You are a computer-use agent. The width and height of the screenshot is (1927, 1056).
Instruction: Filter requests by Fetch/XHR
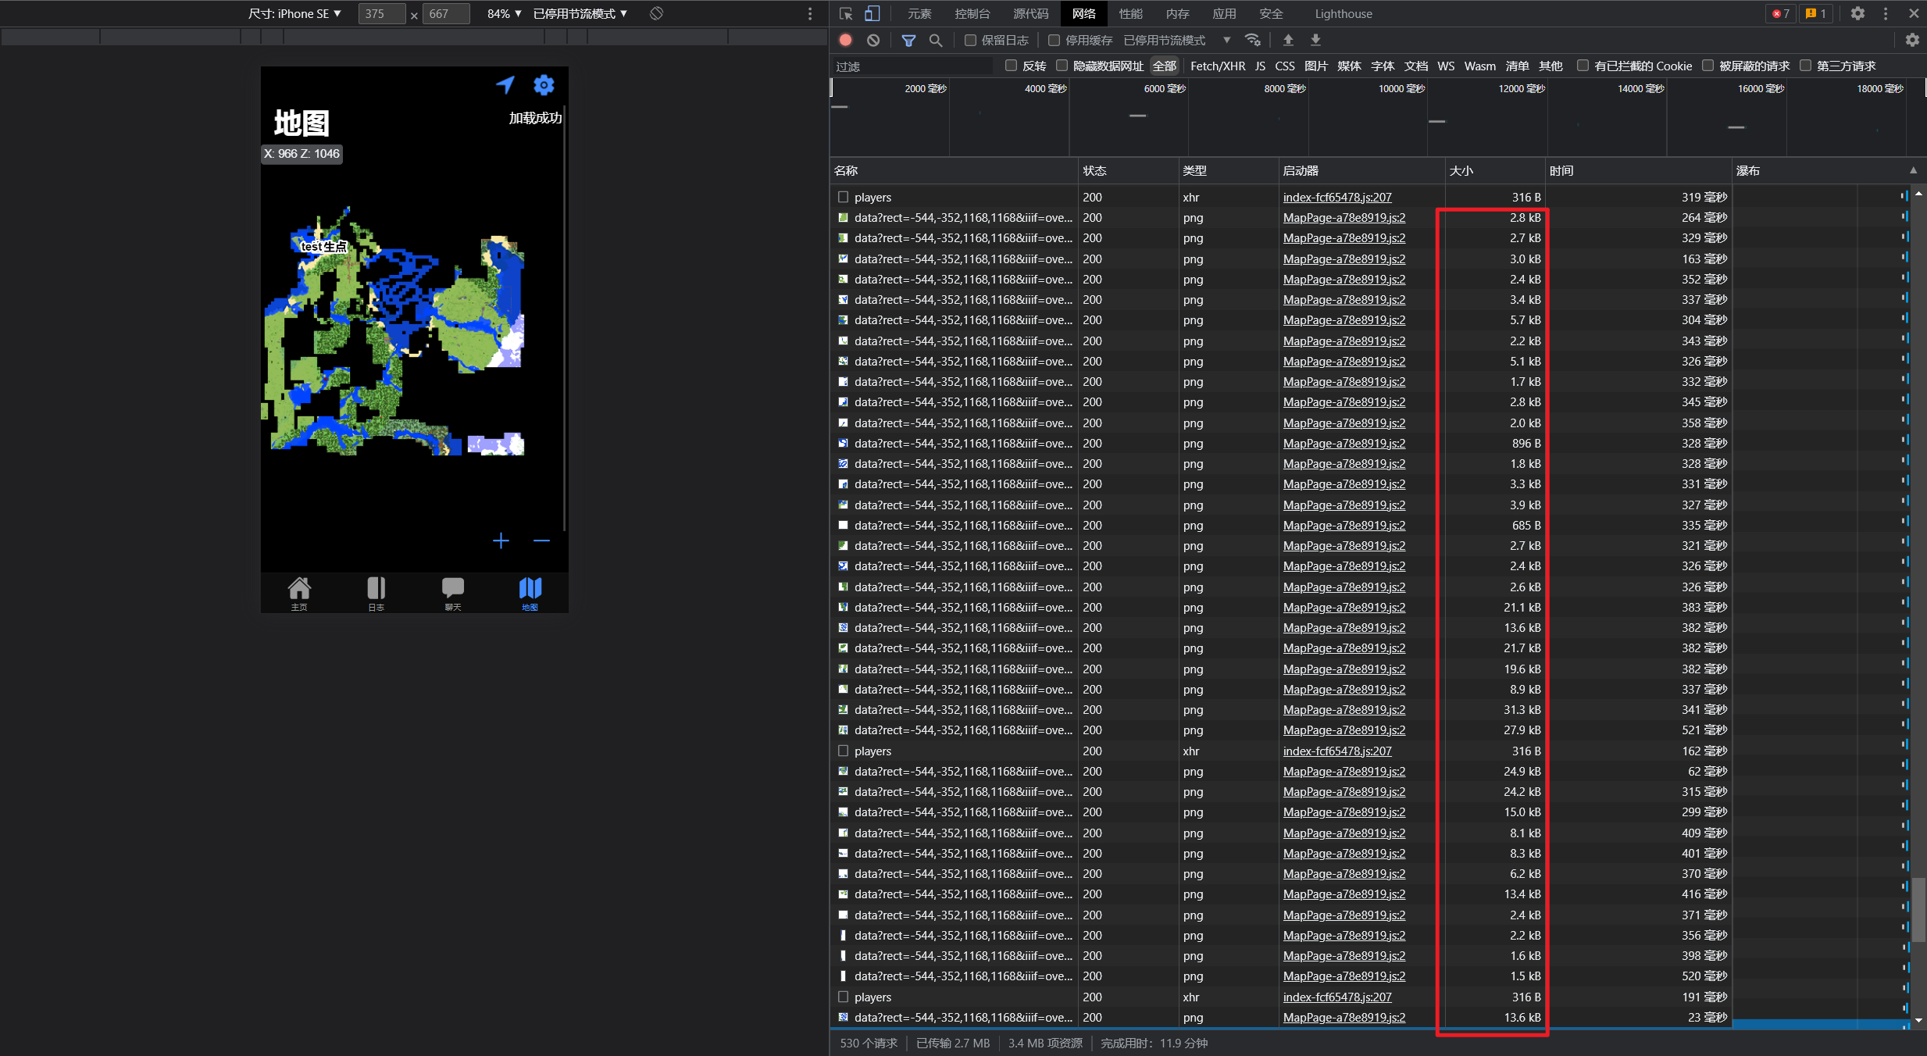pos(1217,66)
